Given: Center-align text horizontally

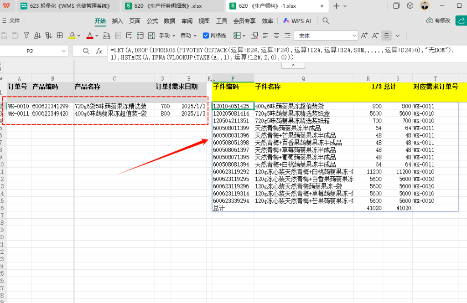Looking at the screenshot, I should [x=276, y=36].
